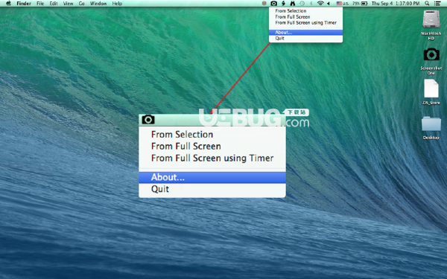Choose From Full Screen in the small dropdown
The width and height of the screenshot is (447, 279).
point(305,17)
